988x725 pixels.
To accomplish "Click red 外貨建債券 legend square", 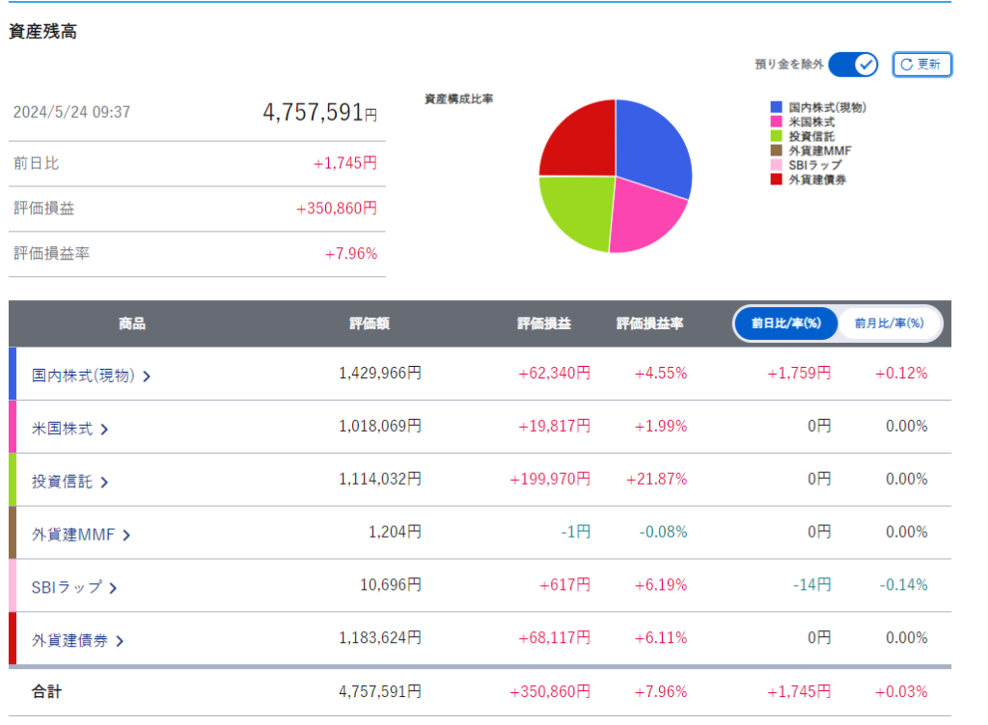I will [x=776, y=179].
